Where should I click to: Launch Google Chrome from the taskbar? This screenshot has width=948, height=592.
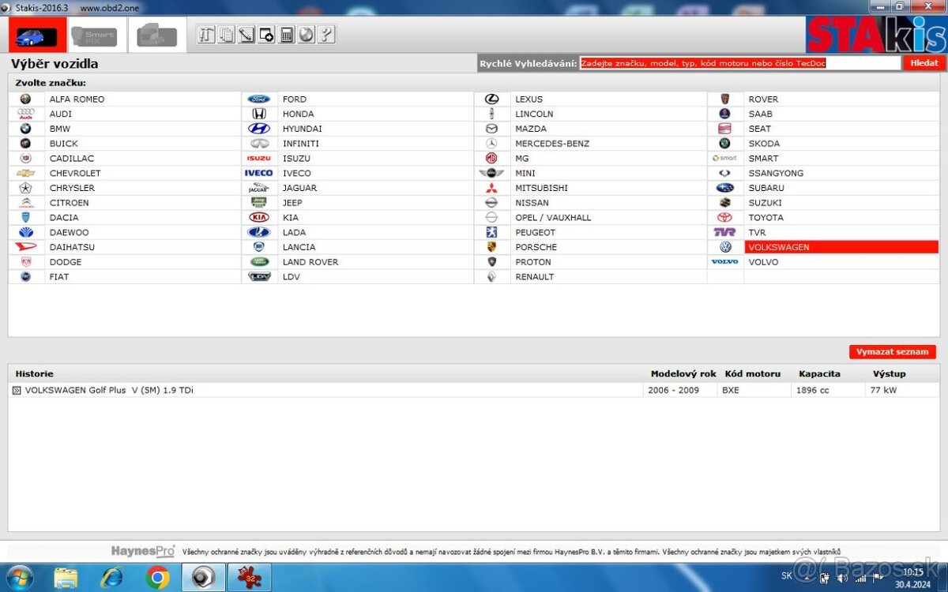click(157, 578)
